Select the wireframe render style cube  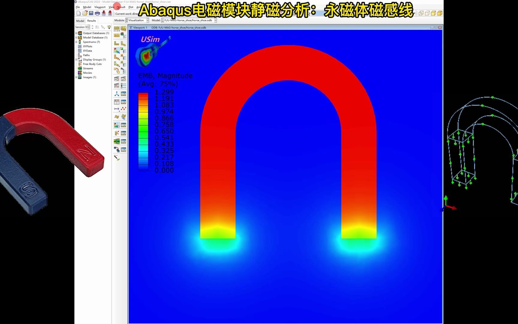421,13
